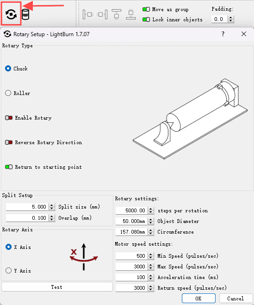Decrease Min Speed with down arrow
254x305 pixels.
151,258
